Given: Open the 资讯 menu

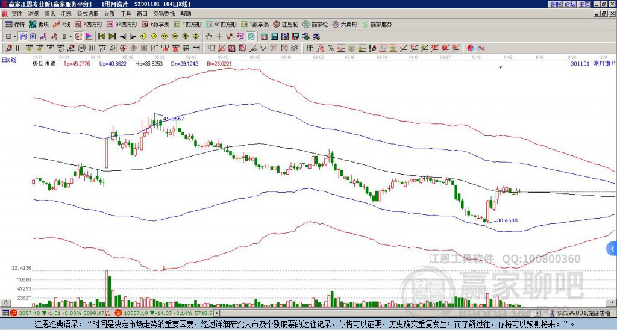Looking at the screenshot, I should (x=49, y=14).
